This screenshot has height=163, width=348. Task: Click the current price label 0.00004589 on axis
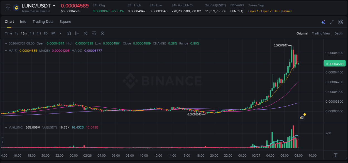point(335,64)
